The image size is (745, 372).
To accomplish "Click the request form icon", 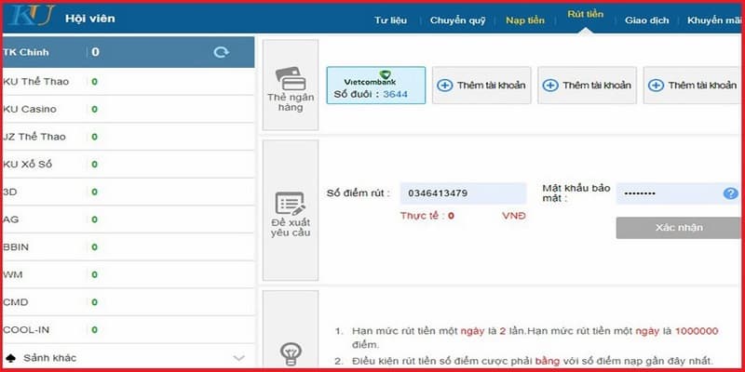I will tap(291, 204).
